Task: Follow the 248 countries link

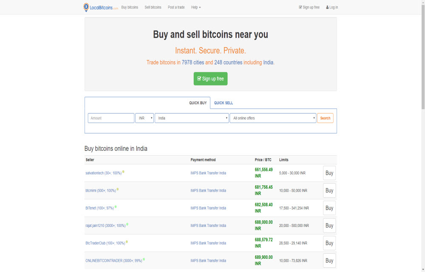Action: pyautogui.click(x=228, y=62)
